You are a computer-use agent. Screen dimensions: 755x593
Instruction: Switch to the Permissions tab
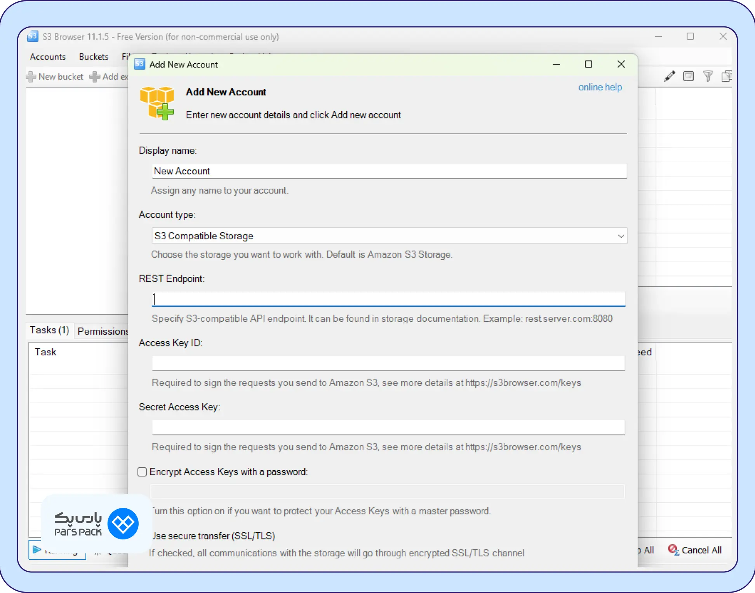click(103, 331)
